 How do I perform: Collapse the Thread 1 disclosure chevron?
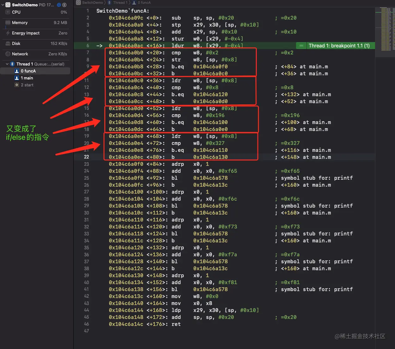[x=7, y=64]
